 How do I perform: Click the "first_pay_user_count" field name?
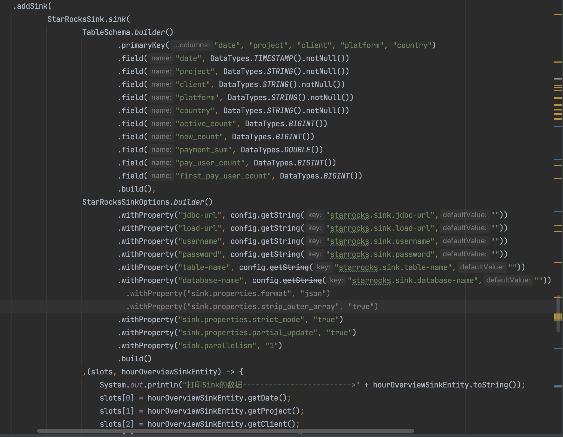click(x=223, y=176)
